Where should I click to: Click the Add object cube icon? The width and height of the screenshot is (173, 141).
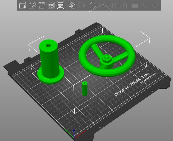click(22, 5)
